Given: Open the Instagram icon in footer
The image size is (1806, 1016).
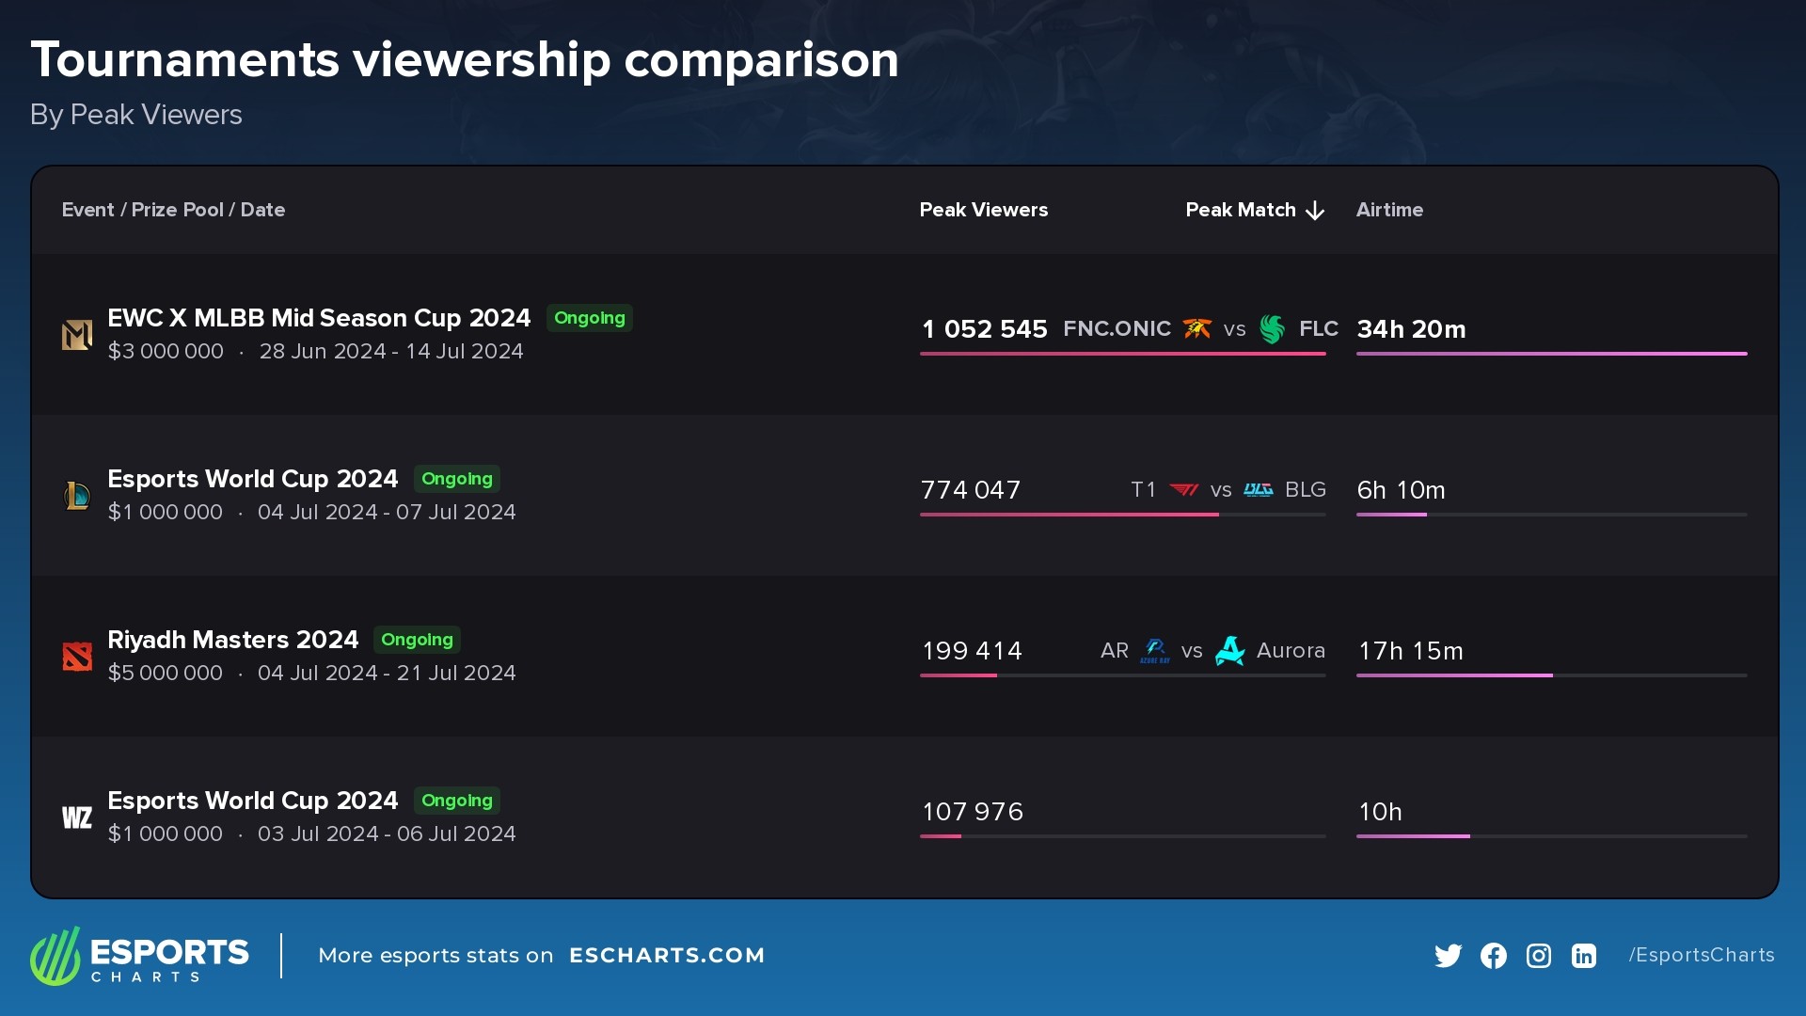Looking at the screenshot, I should (x=1539, y=956).
